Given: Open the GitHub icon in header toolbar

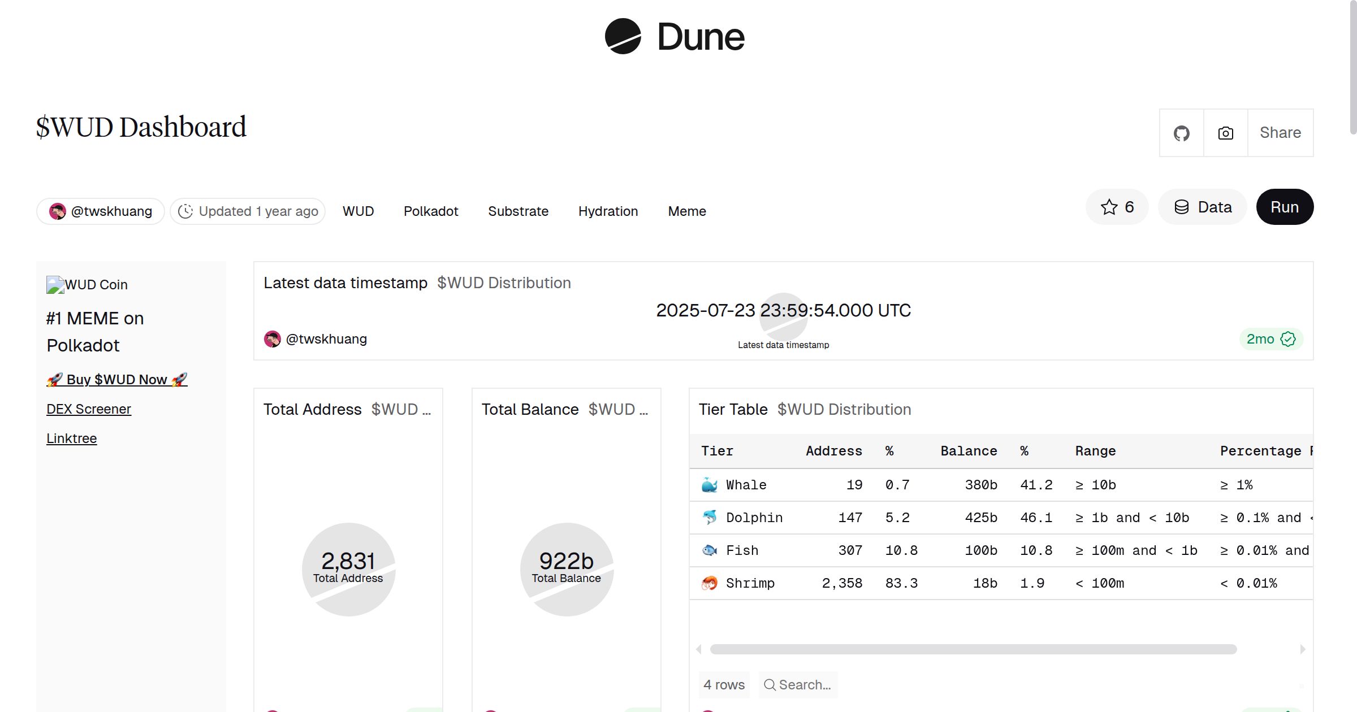Looking at the screenshot, I should (1181, 133).
